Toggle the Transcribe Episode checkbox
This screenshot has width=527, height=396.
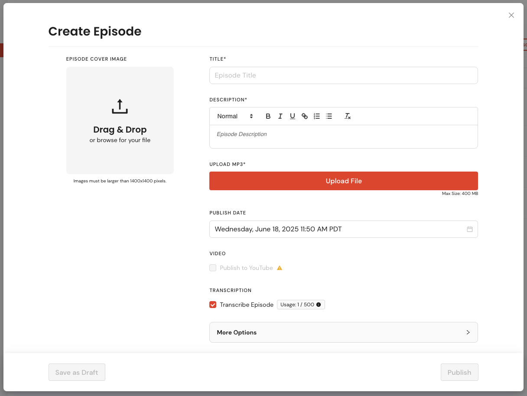(213, 305)
